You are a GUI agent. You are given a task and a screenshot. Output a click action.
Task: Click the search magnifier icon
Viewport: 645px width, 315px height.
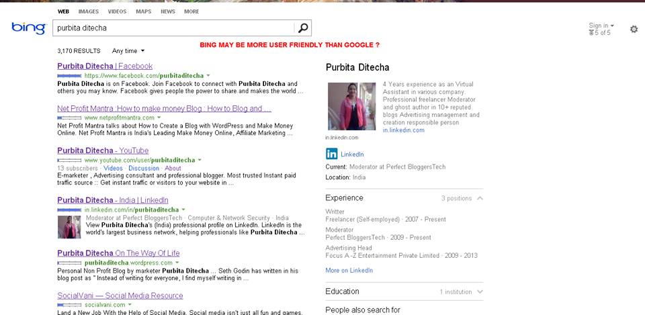point(303,28)
